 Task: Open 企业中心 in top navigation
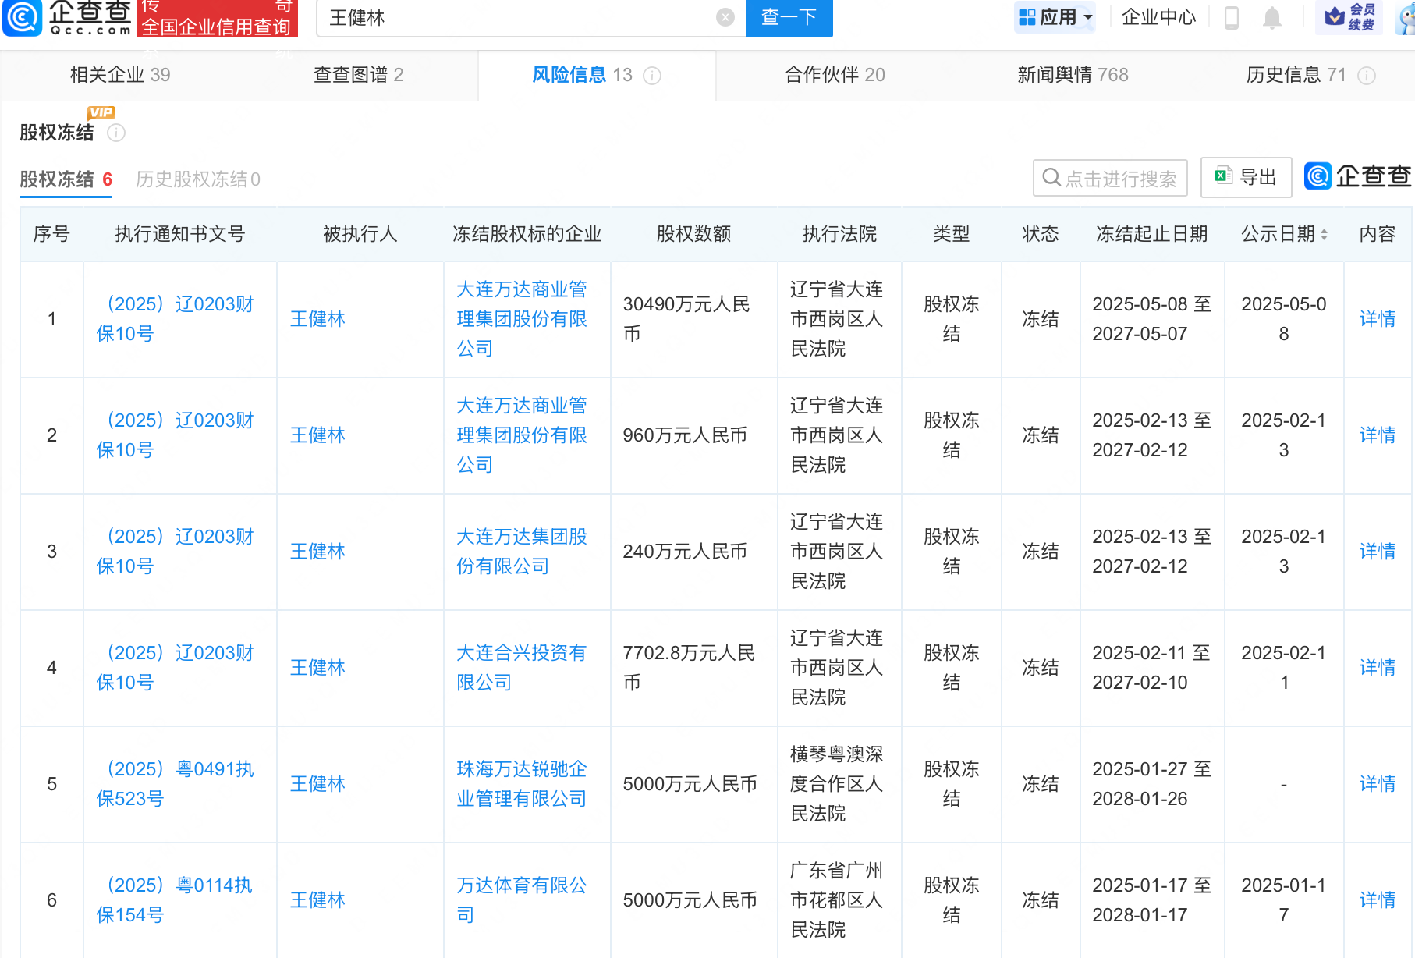coord(1158,17)
